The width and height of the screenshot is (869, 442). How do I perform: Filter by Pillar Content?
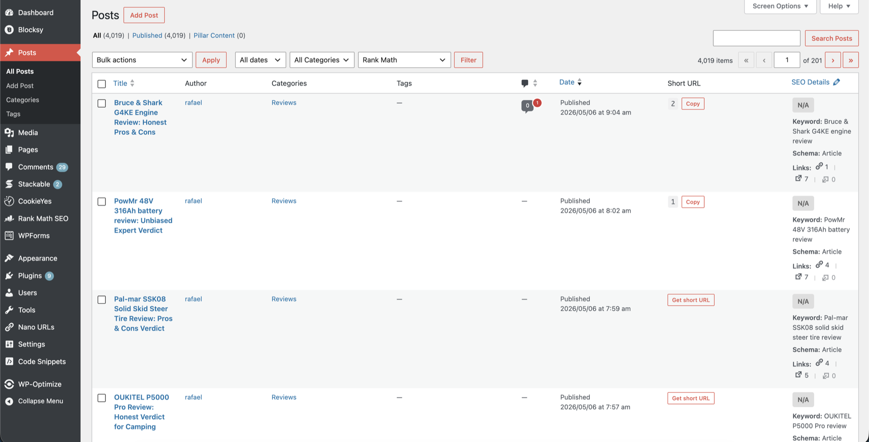214,35
